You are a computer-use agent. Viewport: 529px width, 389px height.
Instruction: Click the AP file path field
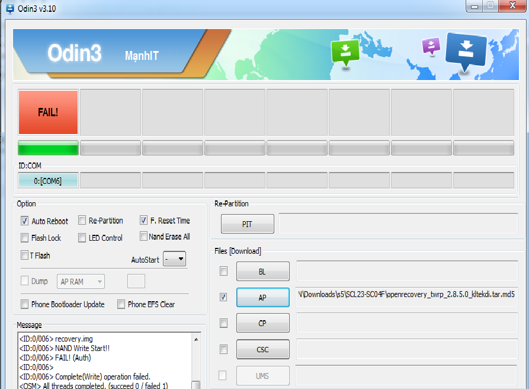click(407, 297)
